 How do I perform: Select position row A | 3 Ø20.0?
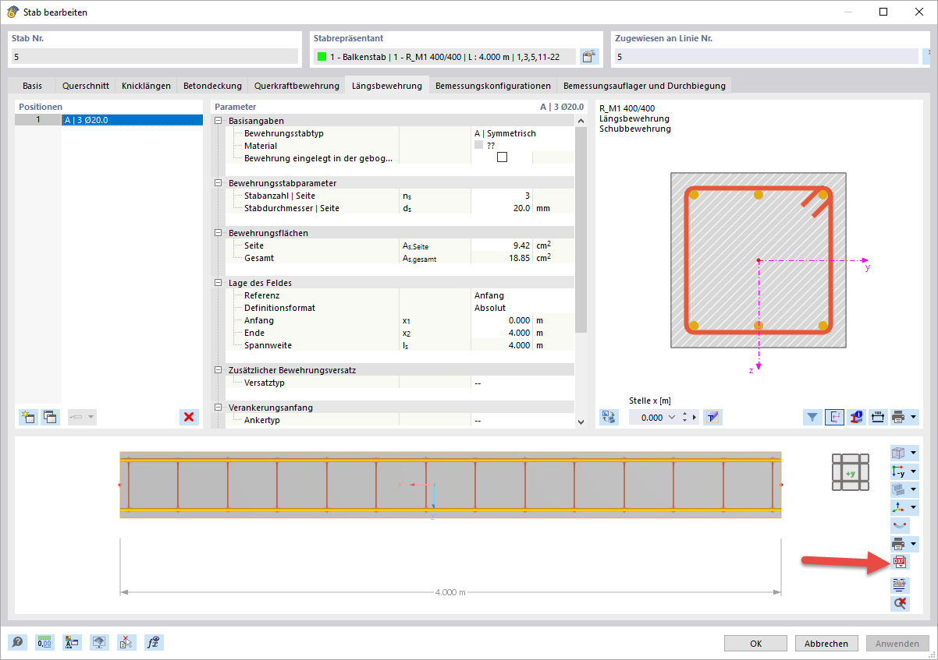click(x=109, y=120)
